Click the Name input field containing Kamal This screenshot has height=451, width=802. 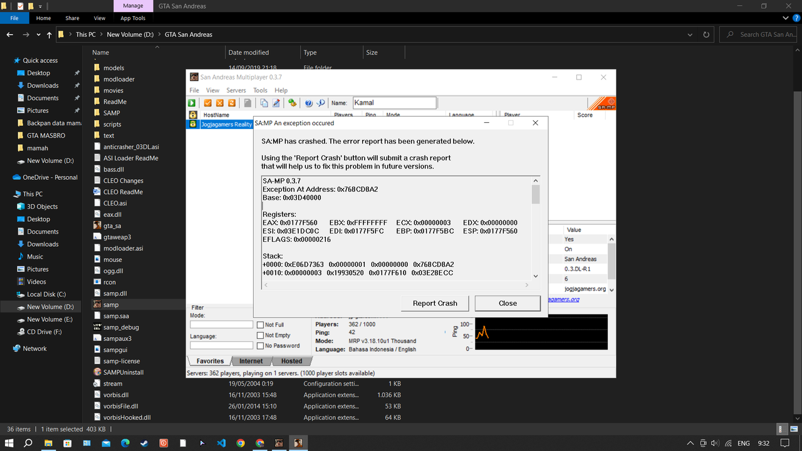pyautogui.click(x=395, y=103)
